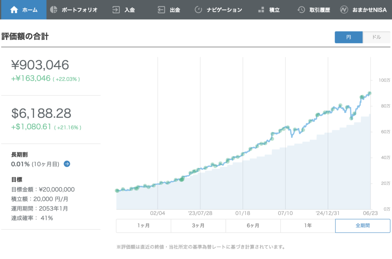Select the 3ヶ月 chart period
Screen dimensions: 392x259
click(198, 226)
